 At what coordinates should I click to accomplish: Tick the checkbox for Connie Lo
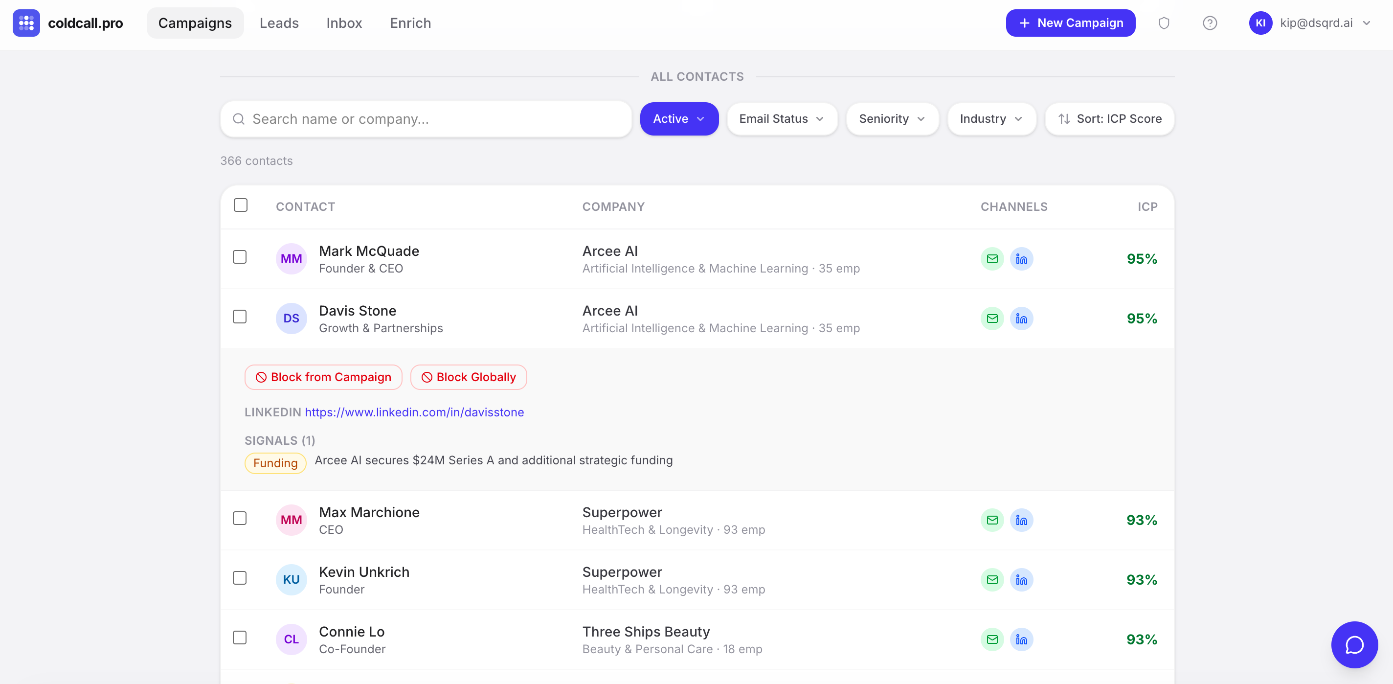(x=240, y=638)
